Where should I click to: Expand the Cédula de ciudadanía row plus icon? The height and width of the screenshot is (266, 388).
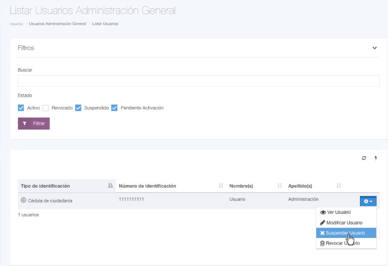coord(23,200)
